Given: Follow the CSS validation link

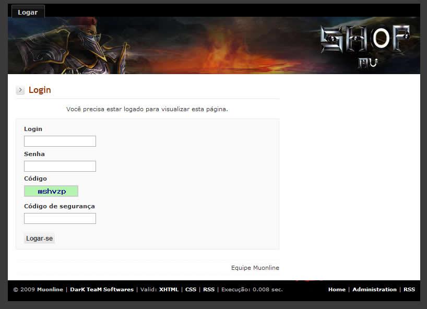Looking at the screenshot, I should click(x=191, y=289).
